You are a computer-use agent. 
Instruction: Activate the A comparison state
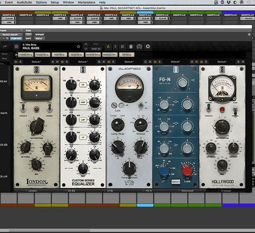pyautogui.click(x=108, y=47)
